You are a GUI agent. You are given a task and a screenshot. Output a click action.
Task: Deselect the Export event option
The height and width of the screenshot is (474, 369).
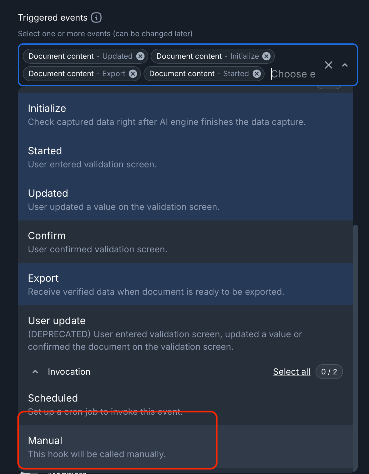[185, 284]
